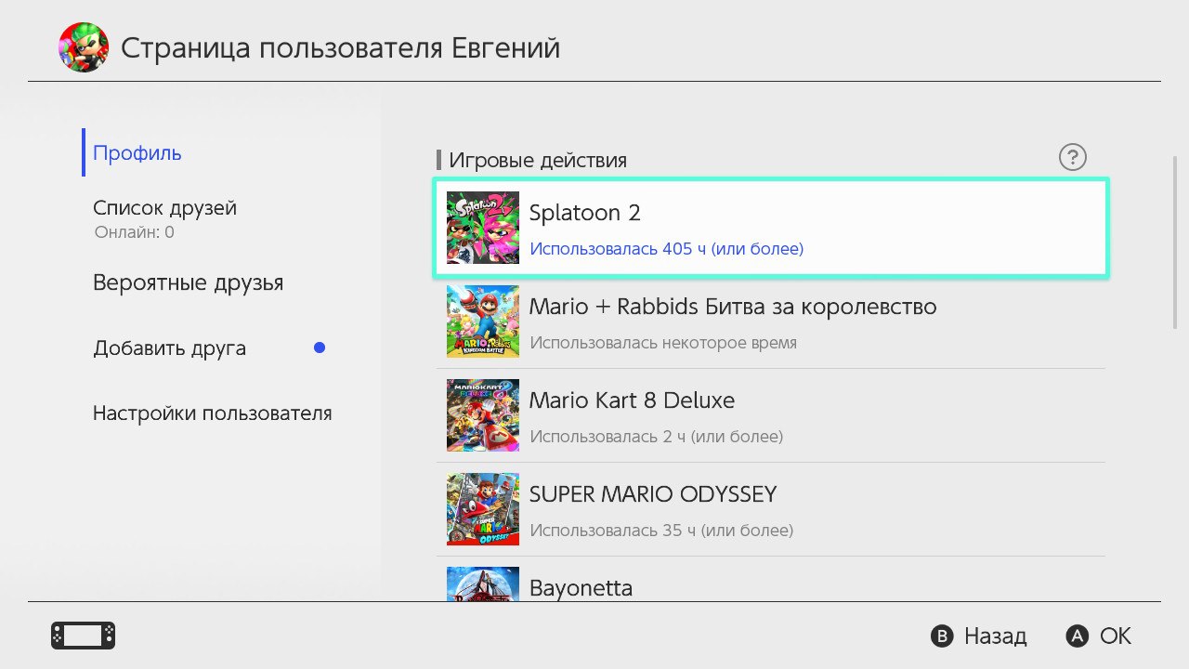The width and height of the screenshot is (1189, 669).
Task: Click Евгений's Inkling avatar picture
Action: tap(84, 47)
